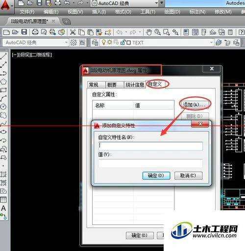Select the Table tool in draw toolbar
Image resolution: width=245 pixels, height=251 pixels.
pyautogui.click(x=3, y=200)
